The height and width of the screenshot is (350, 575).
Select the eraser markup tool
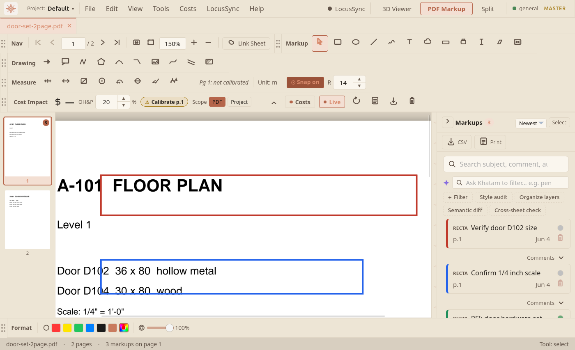[x=499, y=42]
